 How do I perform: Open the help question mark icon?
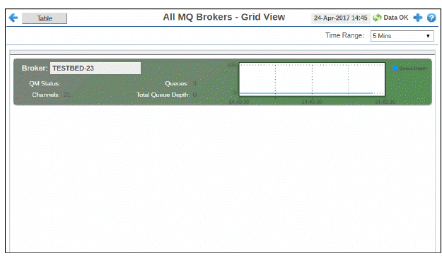(431, 18)
